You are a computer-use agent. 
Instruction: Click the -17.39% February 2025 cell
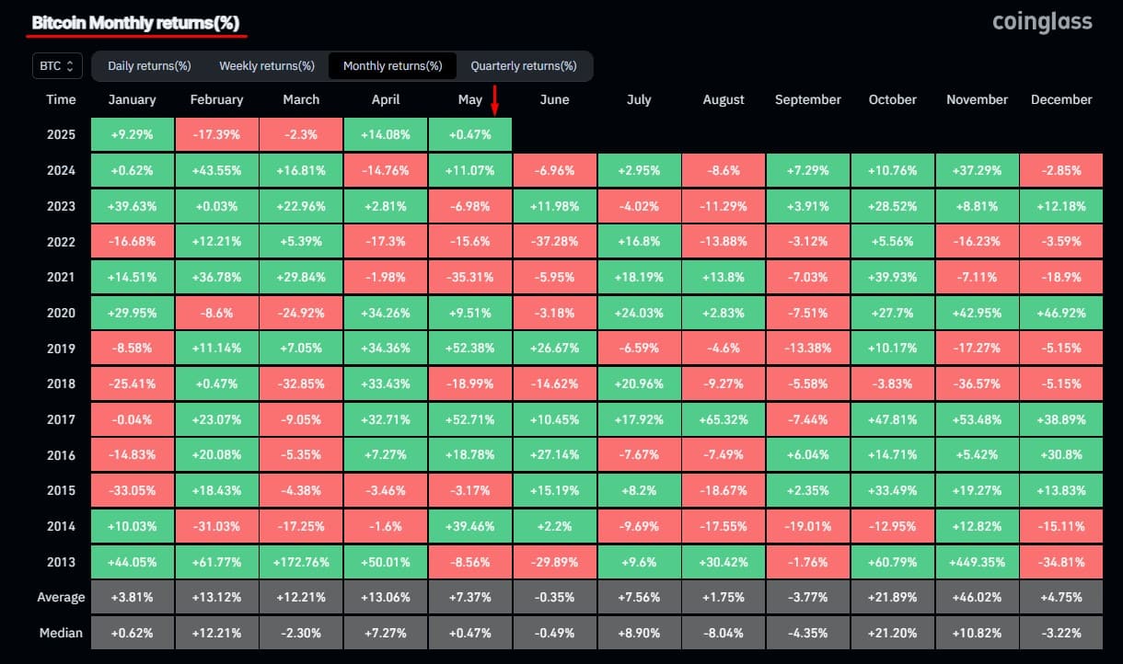tap(216, 135)
